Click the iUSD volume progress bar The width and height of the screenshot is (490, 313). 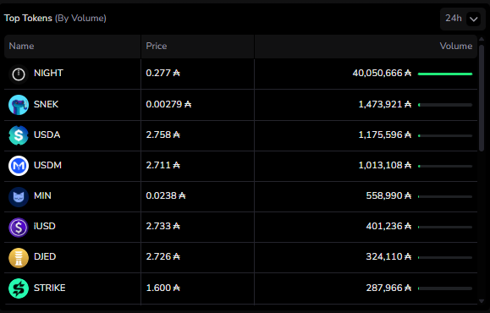(445, 227)
